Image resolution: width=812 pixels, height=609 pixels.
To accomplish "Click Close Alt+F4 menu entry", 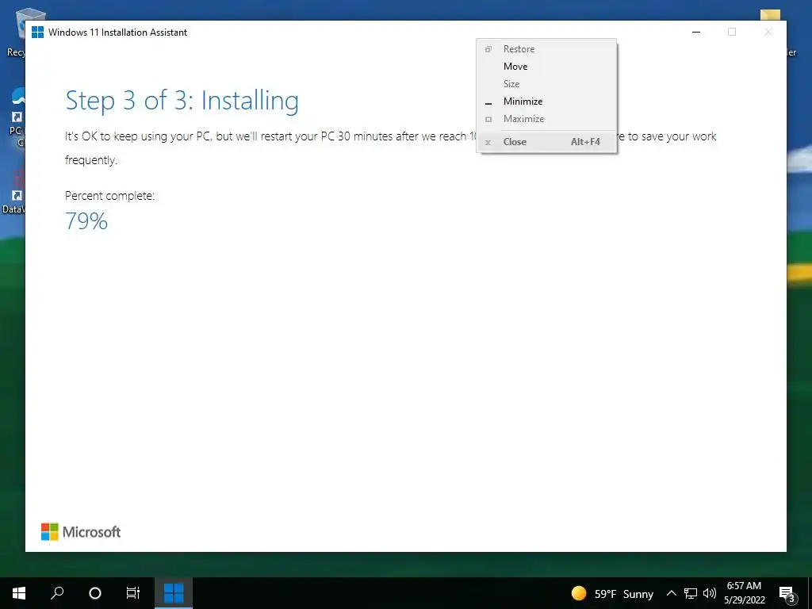I will [x=546, y=141].
